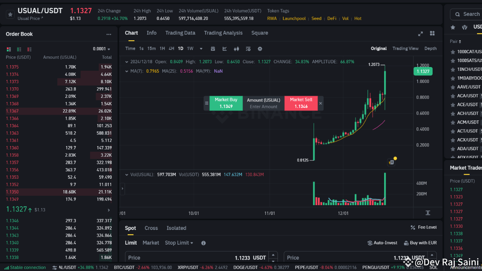Select the Isolated margin tab
482x271 pixels.
pyautogui.click(x=176, y=228)
